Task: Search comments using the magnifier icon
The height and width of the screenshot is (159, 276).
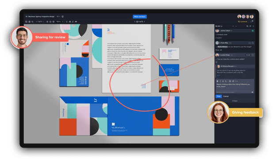Action: (247, 26)
